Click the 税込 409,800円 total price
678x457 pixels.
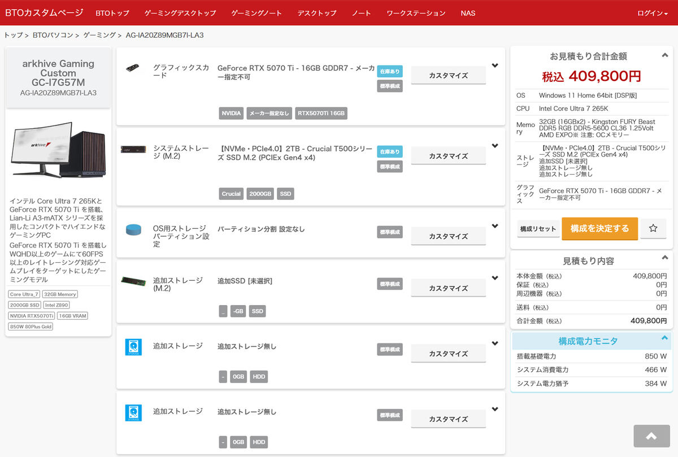point(592,76)
